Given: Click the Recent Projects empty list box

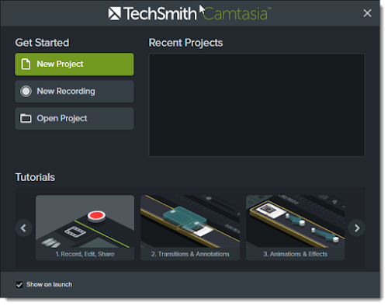Looking at the screenshot, I should tap(257, 105).
